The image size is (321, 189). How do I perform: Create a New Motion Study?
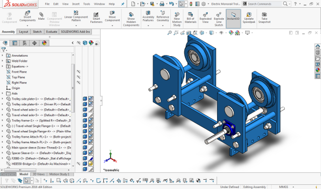[x=177, y=19]
